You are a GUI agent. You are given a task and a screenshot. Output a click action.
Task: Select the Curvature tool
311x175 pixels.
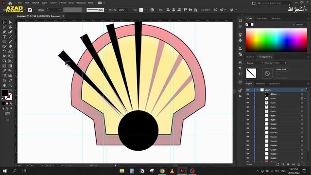click(x=10, y=32)
